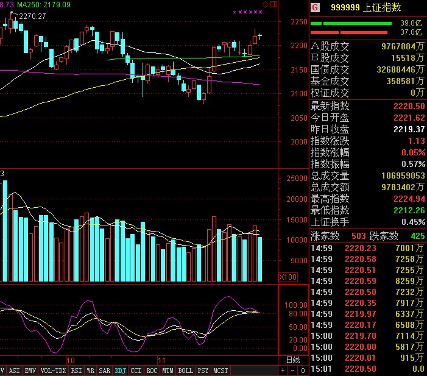Click the 指数涨幅 value 0.05%
The image size is (427, 376).
click(414, 152)
